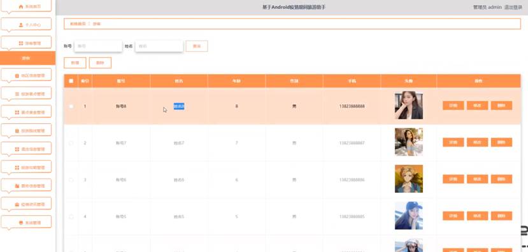528x252 pixels.
Task: Open 地区信息管理 via its sidebar icon
Action: coord(17,76)
